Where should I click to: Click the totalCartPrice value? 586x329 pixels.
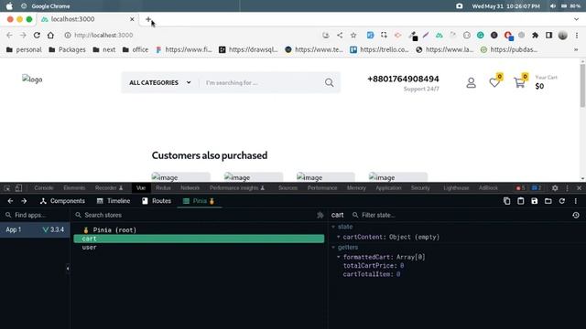click(x=402, y=266)
